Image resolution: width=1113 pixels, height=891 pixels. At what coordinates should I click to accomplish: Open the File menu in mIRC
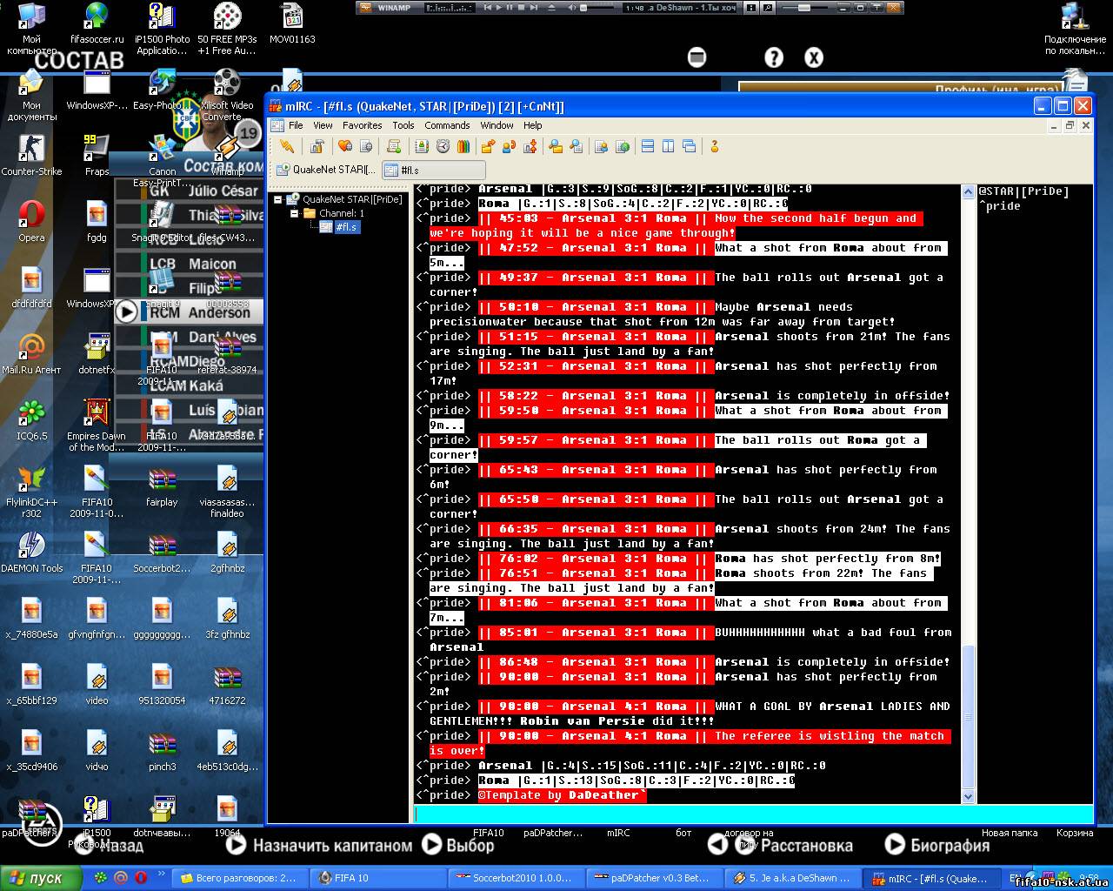coord(296,125)
